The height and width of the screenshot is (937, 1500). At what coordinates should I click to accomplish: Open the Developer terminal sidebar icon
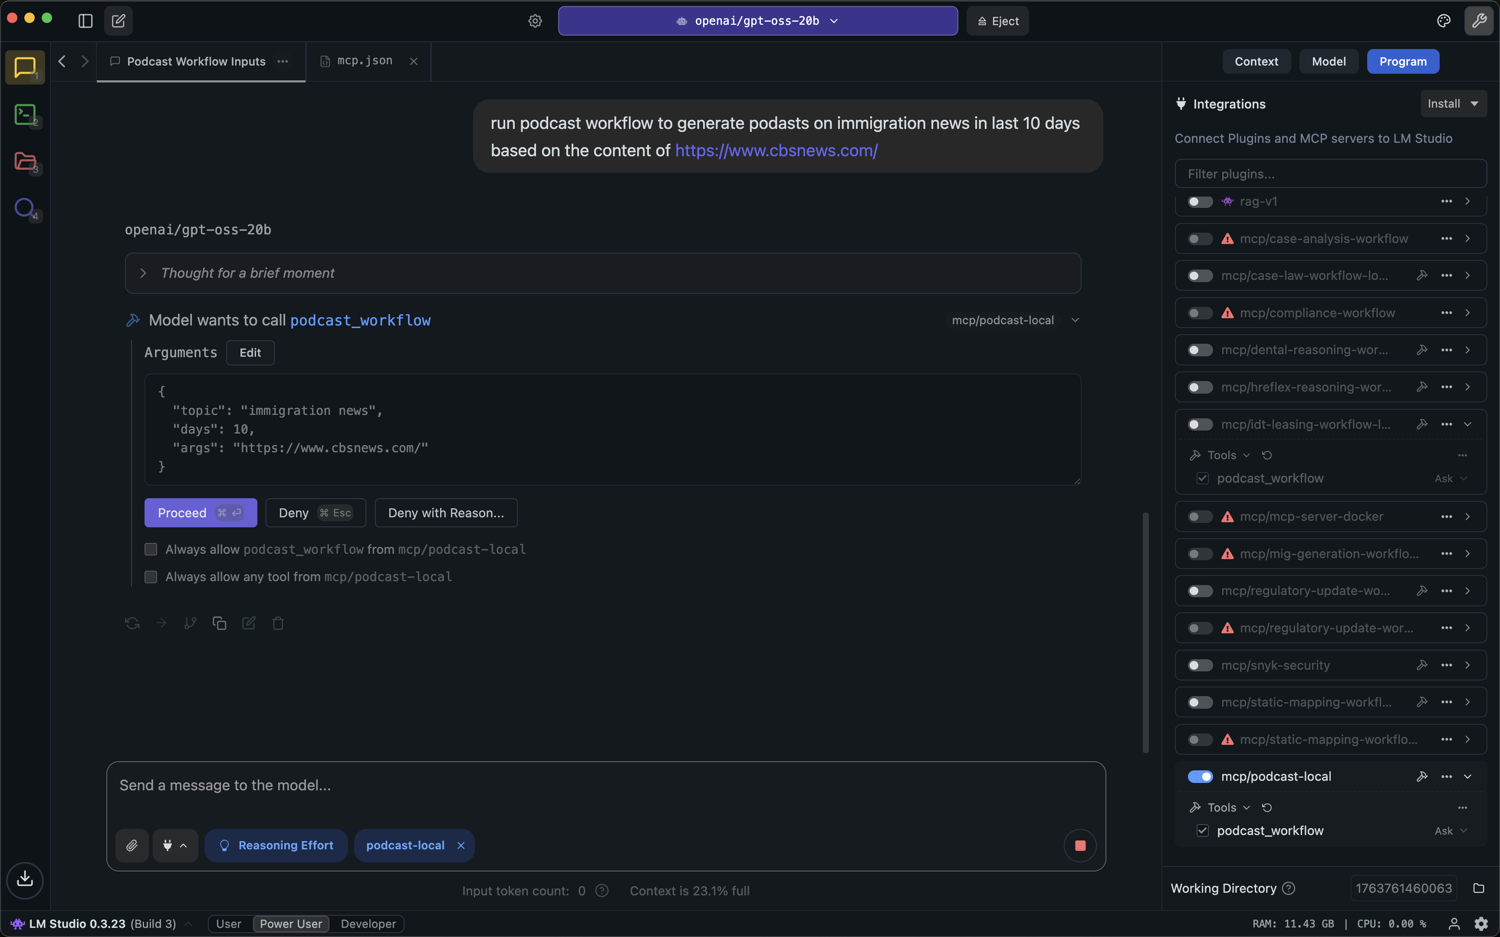tap(25, 114)
